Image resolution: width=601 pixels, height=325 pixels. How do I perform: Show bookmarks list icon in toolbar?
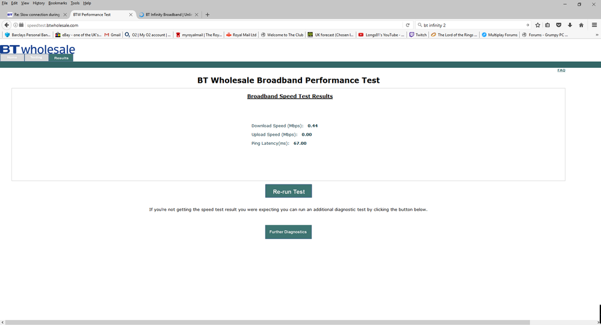click(x=547, y=25)
